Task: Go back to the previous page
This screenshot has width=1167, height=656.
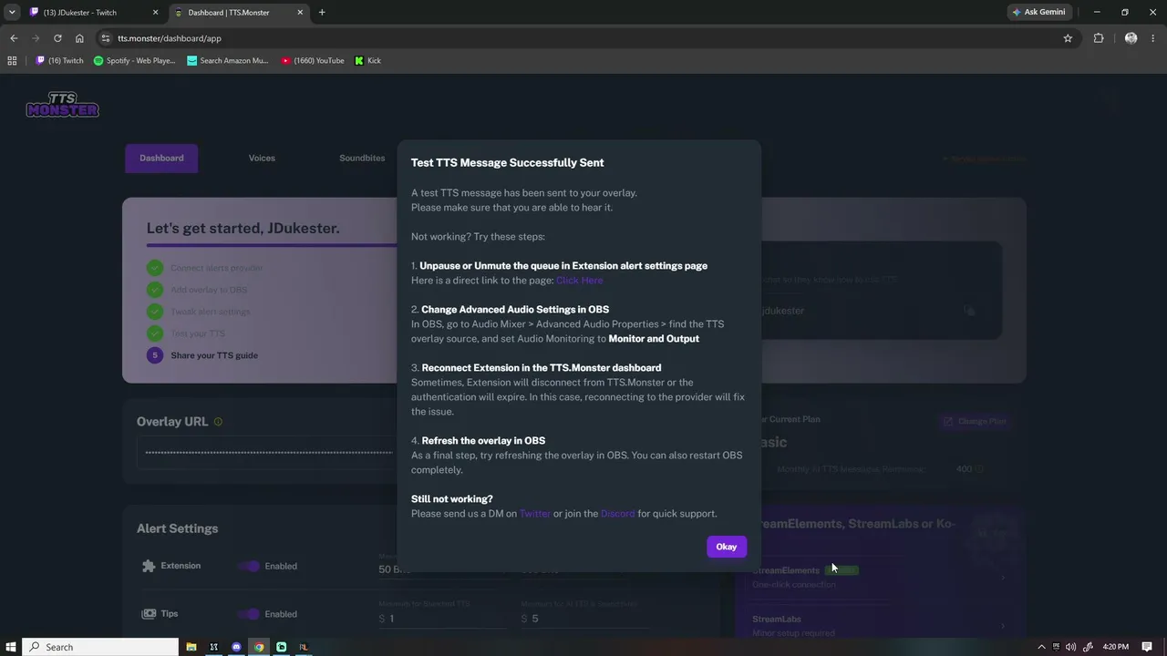Action: tap(14, 38)
